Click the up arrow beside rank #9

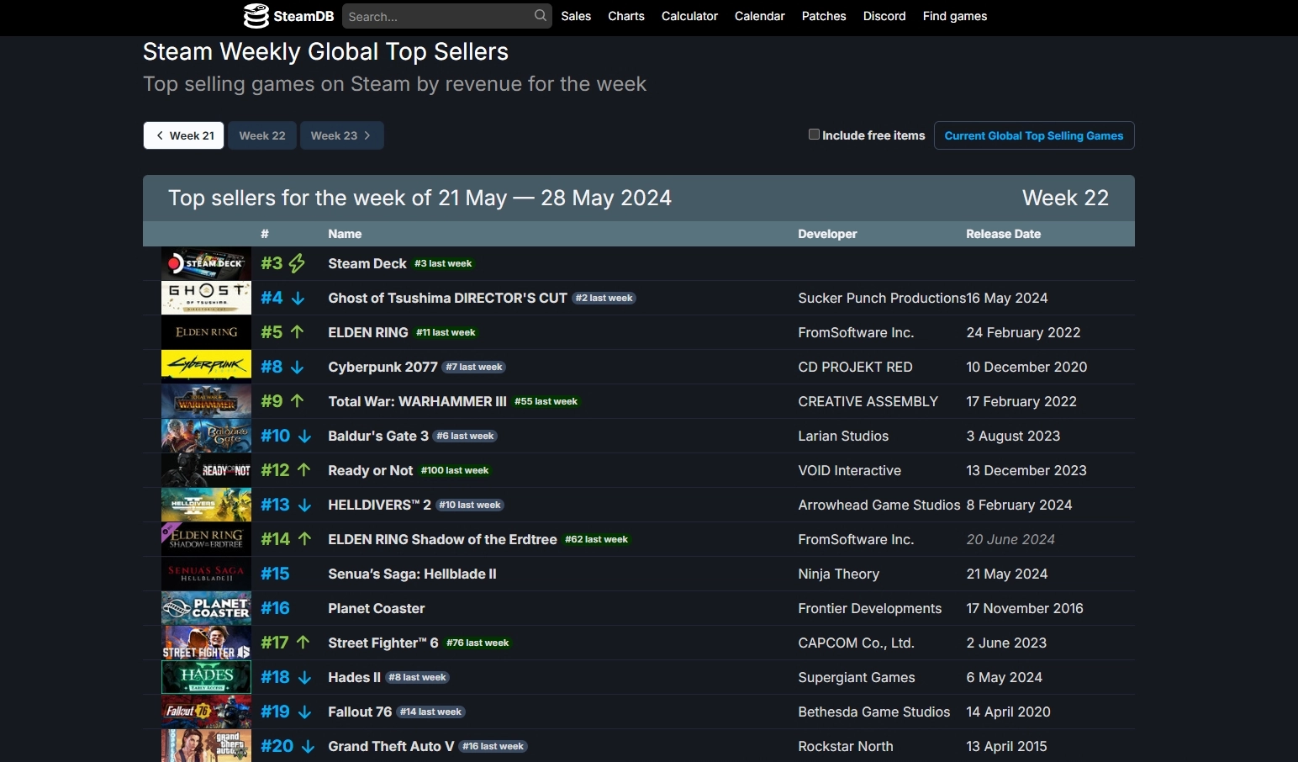pos(297,401)
